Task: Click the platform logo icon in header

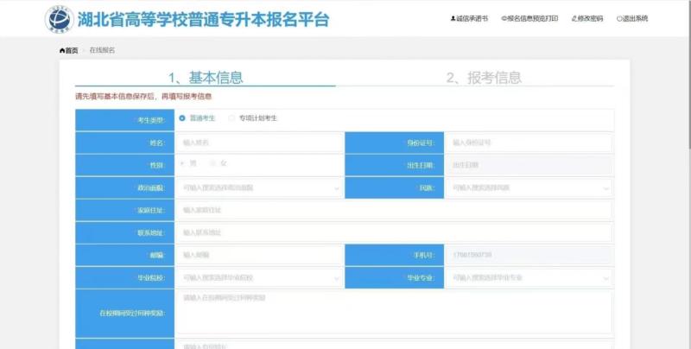Action: 59,19
